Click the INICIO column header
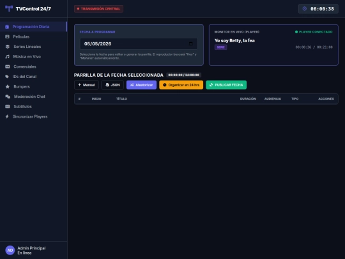Screen dimensions: 345x259 tap(96, 98)
